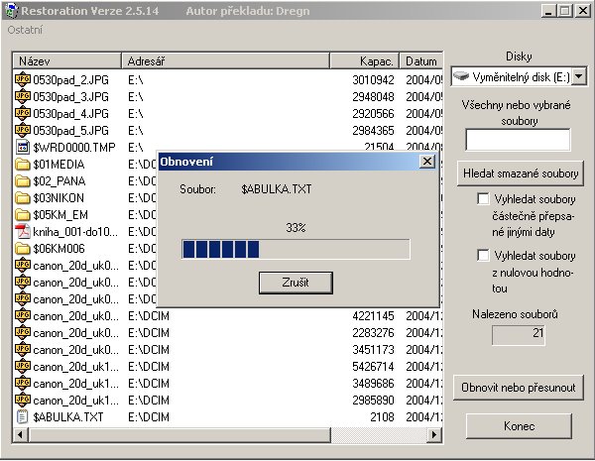595x461 pixels.
Task: Click the horizontal scrollbar right arrow
Action: pos(433,434)
